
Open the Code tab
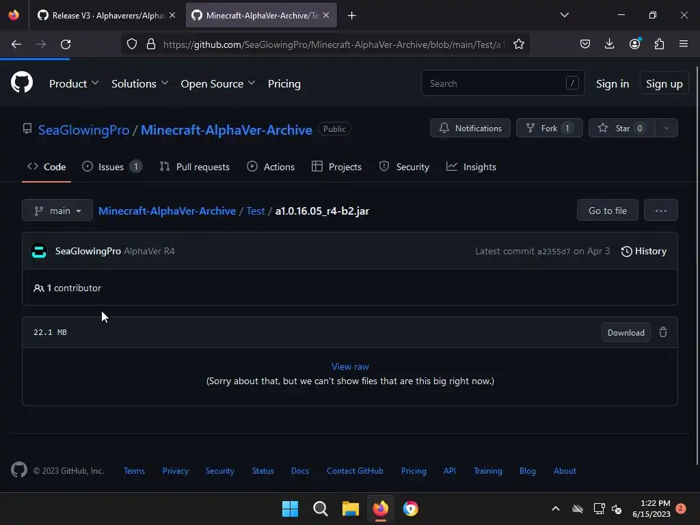point(46,167)
